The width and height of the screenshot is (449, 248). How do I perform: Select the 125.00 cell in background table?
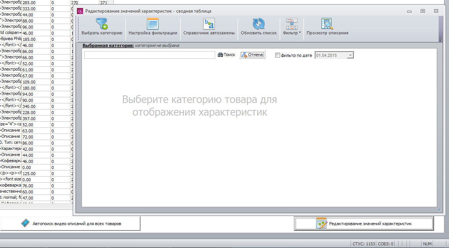[36, 174]
